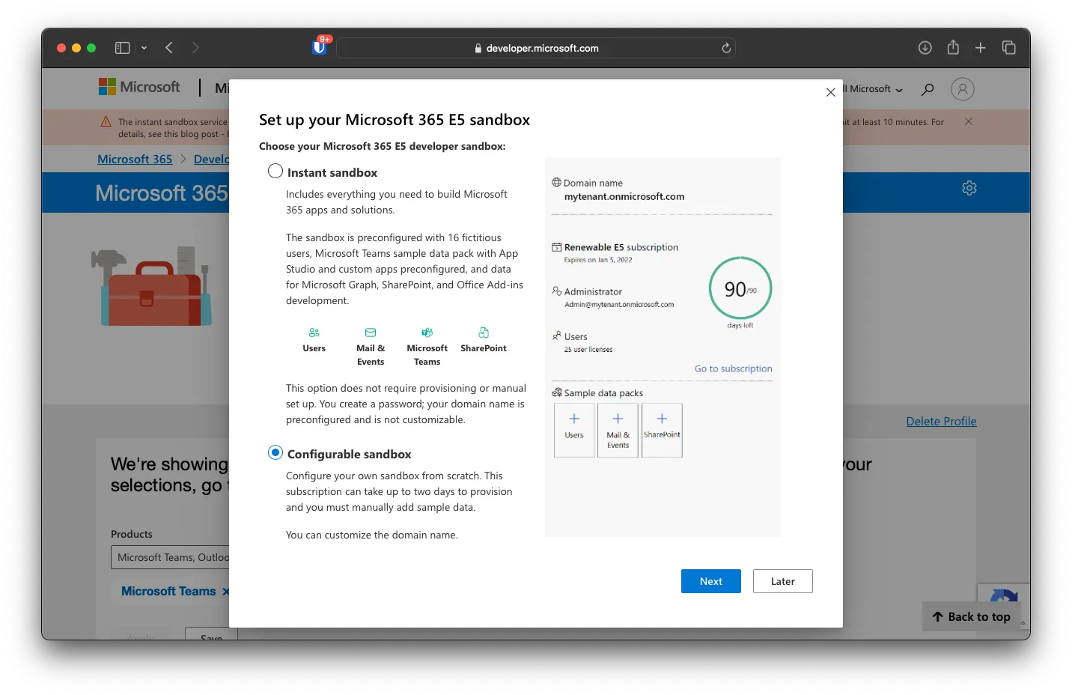Click the Next button
The height and width of the screenshot is (695, 1072).
tap(710, 581)
